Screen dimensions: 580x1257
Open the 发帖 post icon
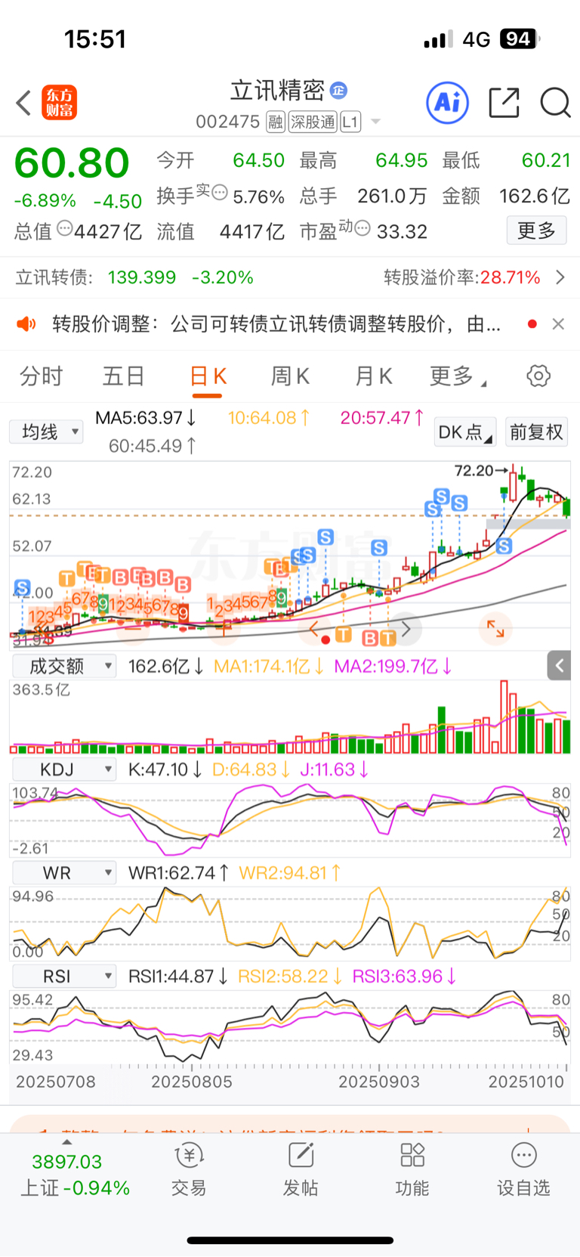point(301,1169)
